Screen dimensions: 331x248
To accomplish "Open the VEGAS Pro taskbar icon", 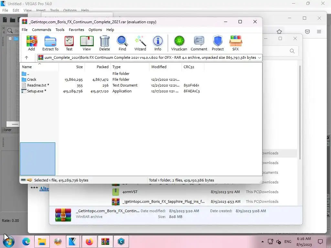I will (x=73, y=242).
